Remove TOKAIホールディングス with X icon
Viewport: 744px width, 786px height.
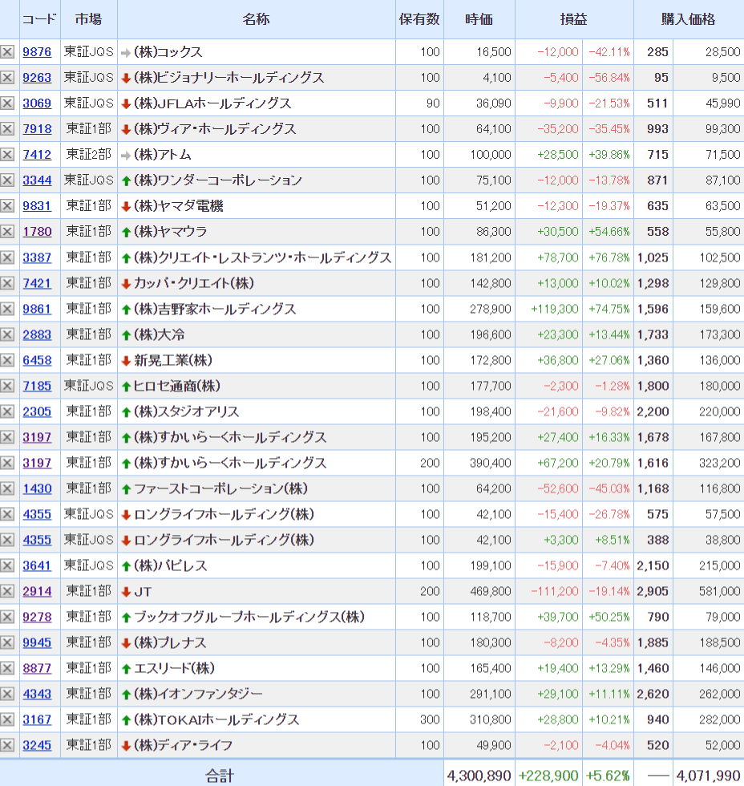pos(7,720)
